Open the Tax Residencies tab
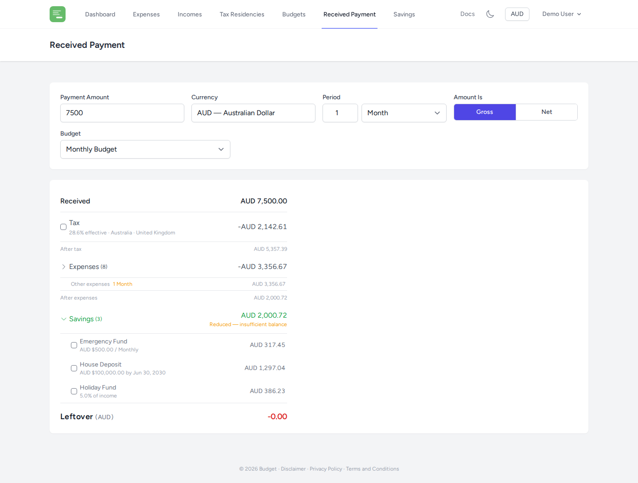Screen dimensions: 638x483 click(242, 14)
